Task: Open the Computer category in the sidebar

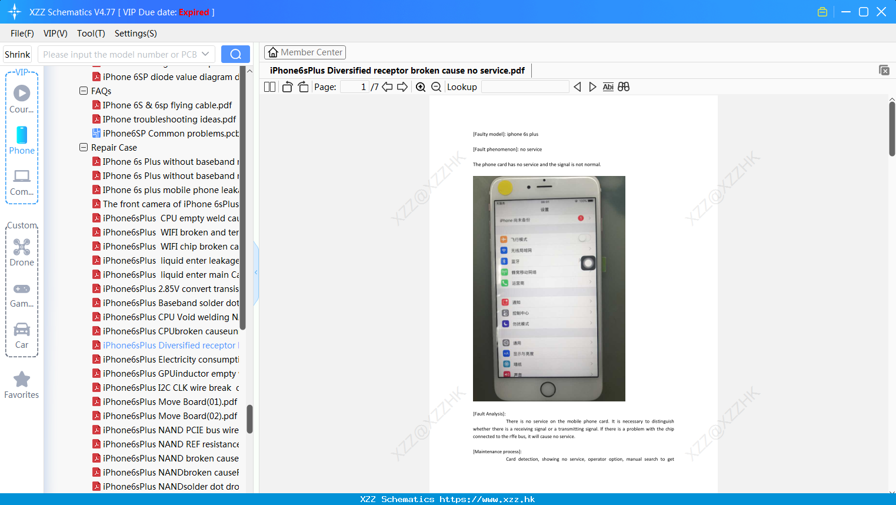Action: (22, 182)
